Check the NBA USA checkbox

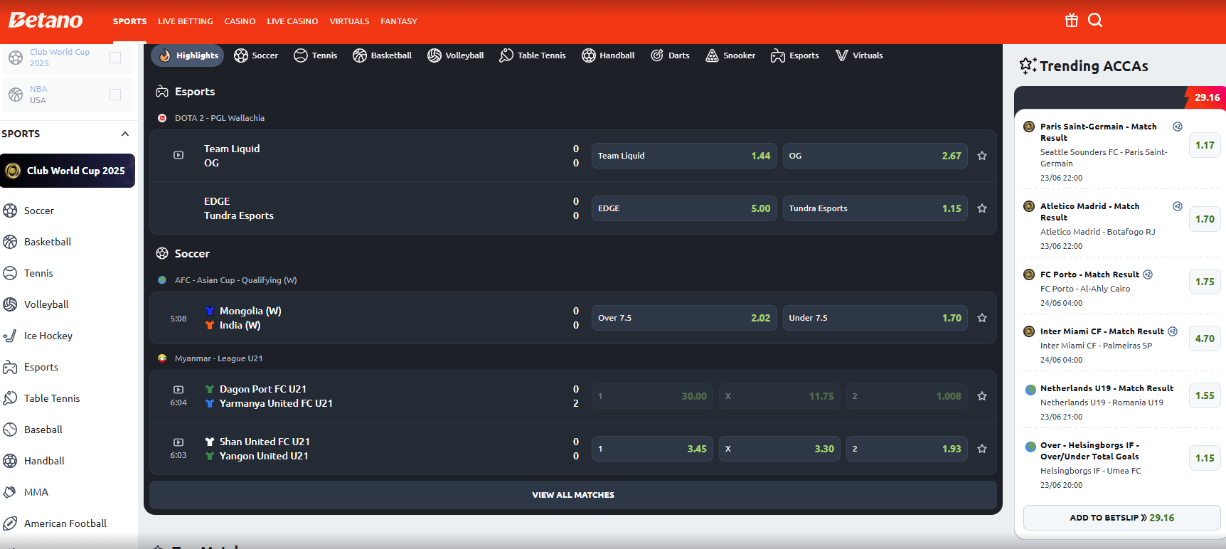(115, 95)
